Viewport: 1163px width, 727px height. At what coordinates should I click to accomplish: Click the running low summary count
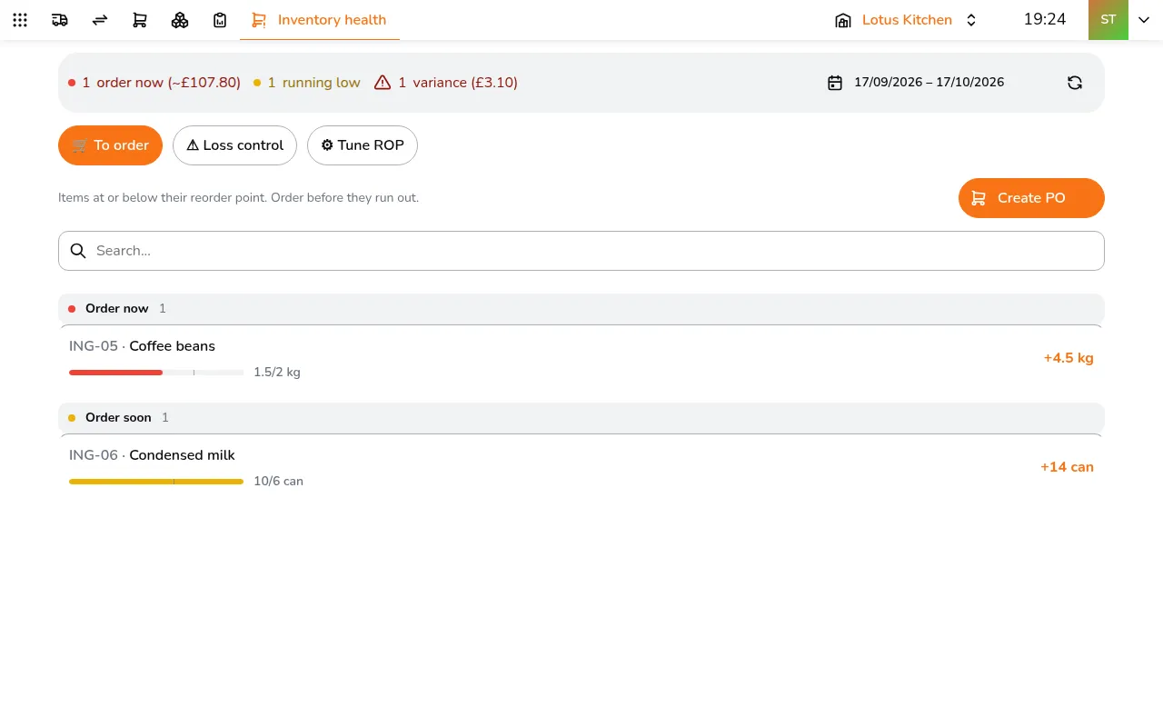click(x=307, y=83)
